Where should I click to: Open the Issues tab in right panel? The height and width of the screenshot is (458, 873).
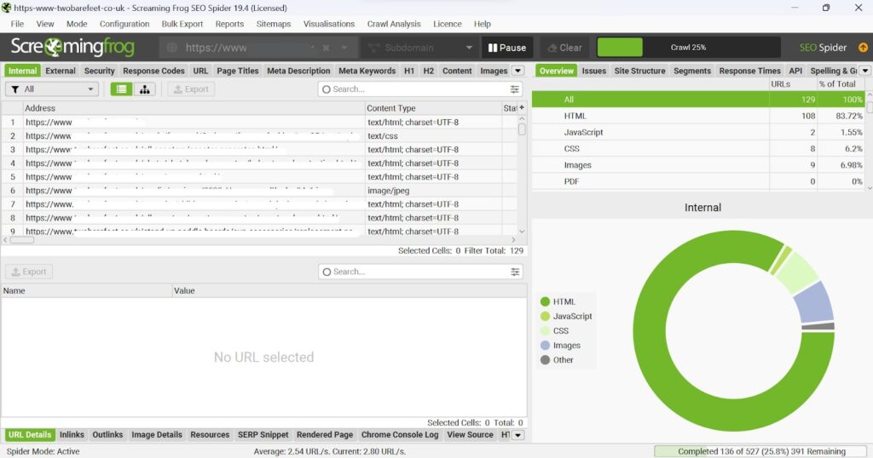tap(594, 71)
